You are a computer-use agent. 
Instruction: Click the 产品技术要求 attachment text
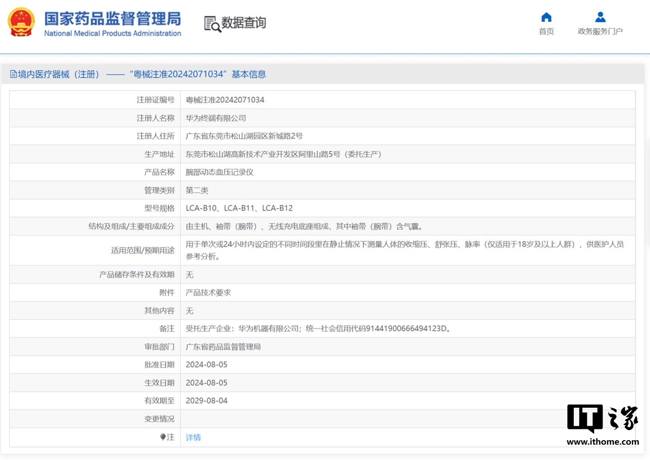[208, 293]
